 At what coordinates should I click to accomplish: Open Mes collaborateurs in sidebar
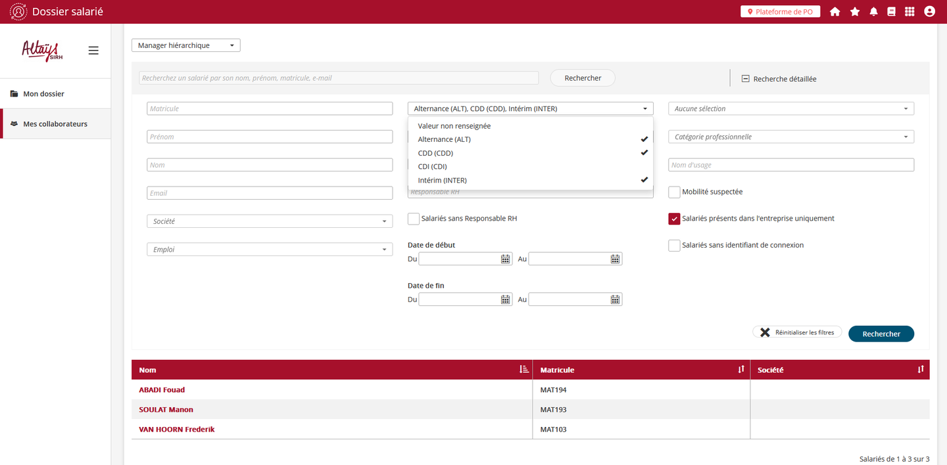point(55,124)
